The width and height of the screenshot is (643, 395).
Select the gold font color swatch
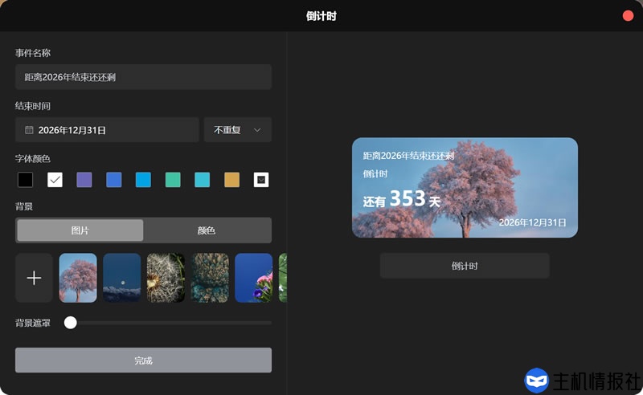pos(231,180)
